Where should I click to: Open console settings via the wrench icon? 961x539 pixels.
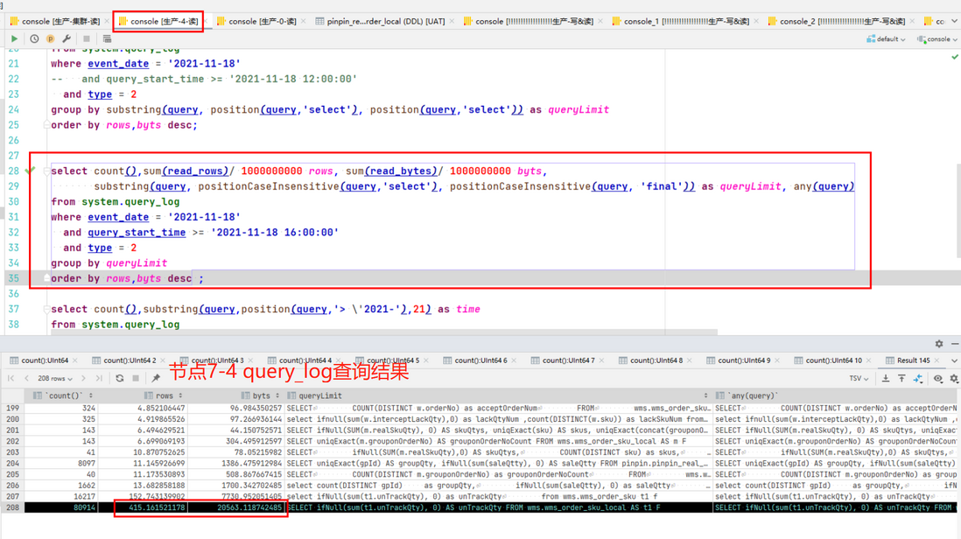pos(67,38)
